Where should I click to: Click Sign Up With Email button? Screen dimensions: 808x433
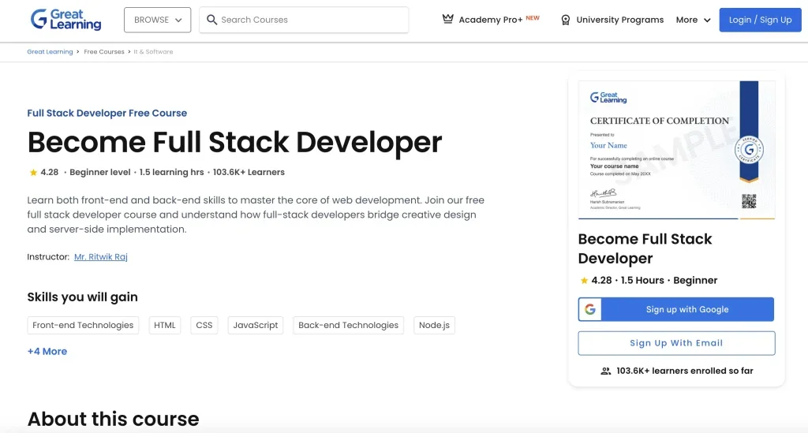tap(676, 343)
